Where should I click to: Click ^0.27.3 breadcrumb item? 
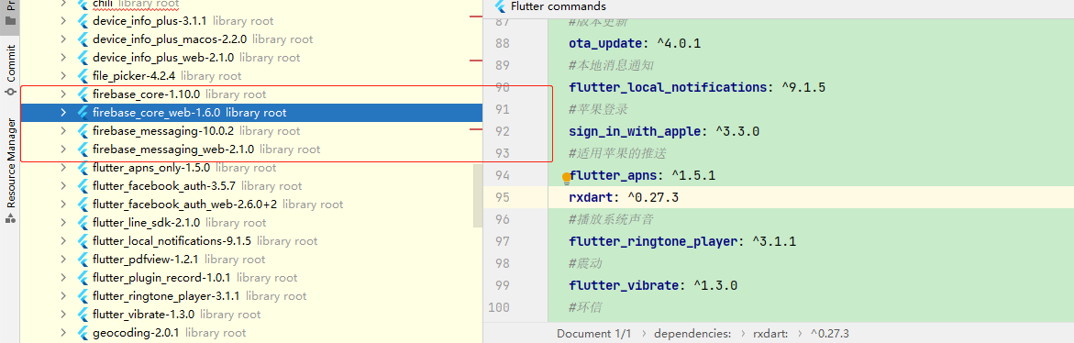coord(830,334)
